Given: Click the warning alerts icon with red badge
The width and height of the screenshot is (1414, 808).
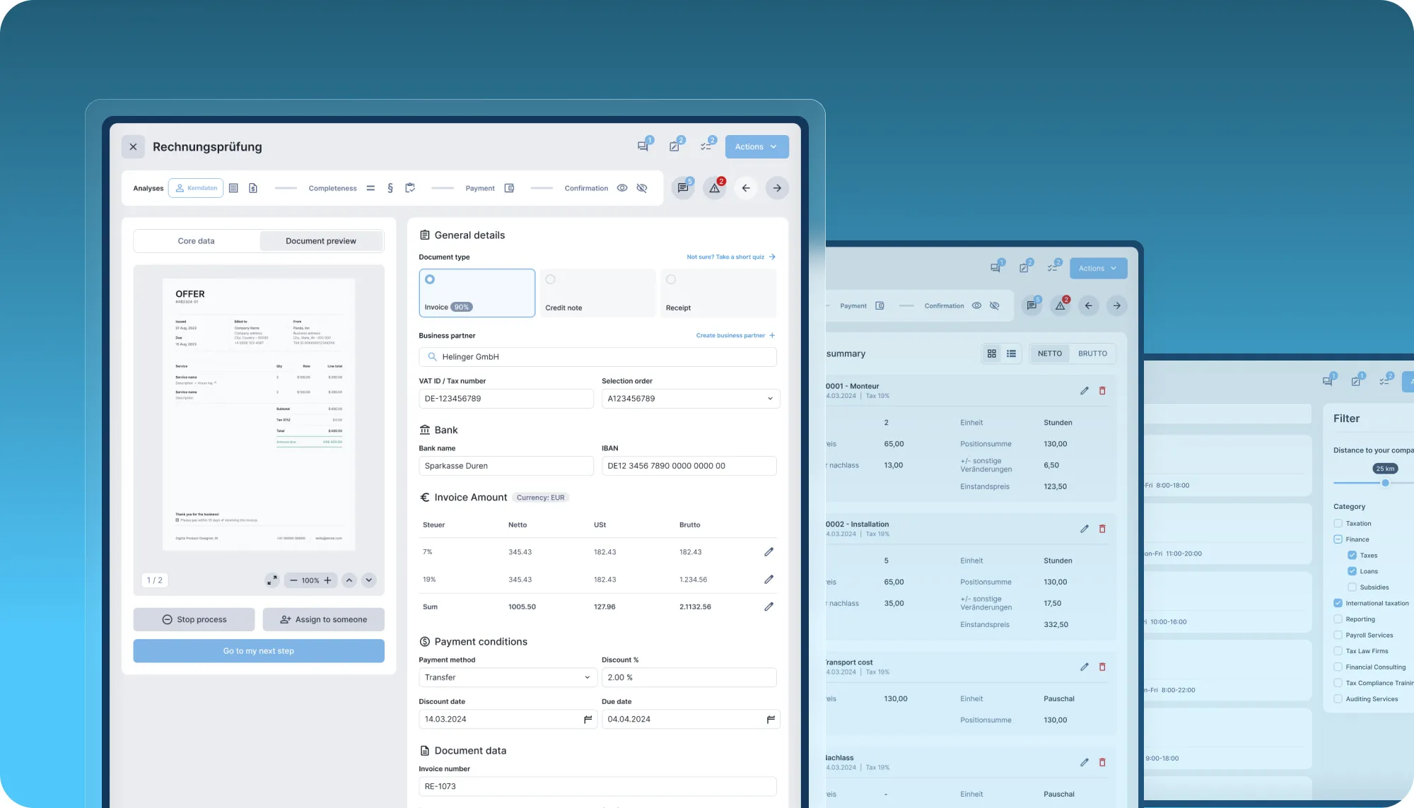Looking at the screenshot, I should click(x=715, y=188).
